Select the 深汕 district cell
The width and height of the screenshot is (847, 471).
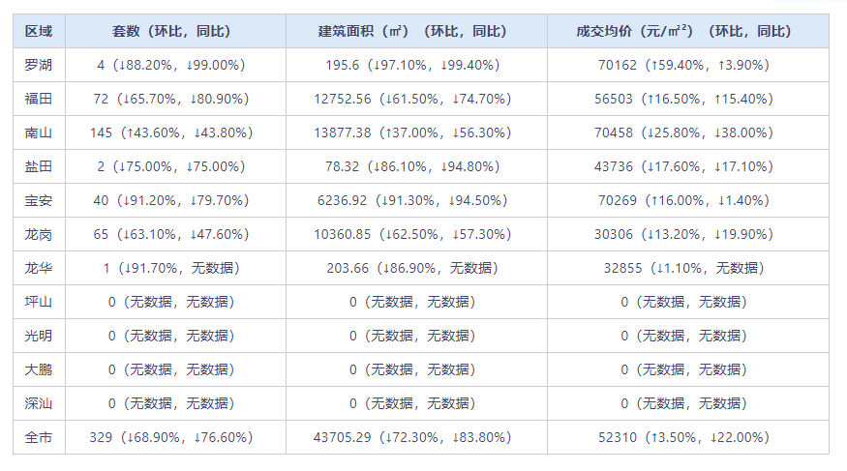coord(39,403)
